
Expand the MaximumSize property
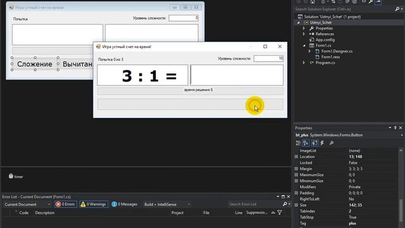click(296, 175)
